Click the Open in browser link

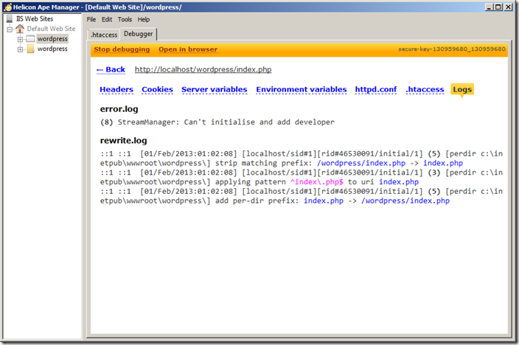(x=188, y=49)
